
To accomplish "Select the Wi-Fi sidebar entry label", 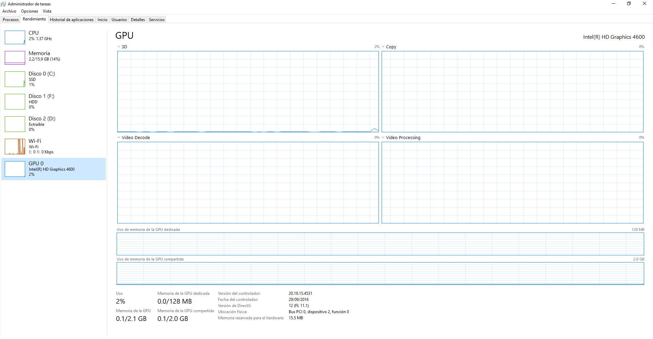I will pos(35,141).
